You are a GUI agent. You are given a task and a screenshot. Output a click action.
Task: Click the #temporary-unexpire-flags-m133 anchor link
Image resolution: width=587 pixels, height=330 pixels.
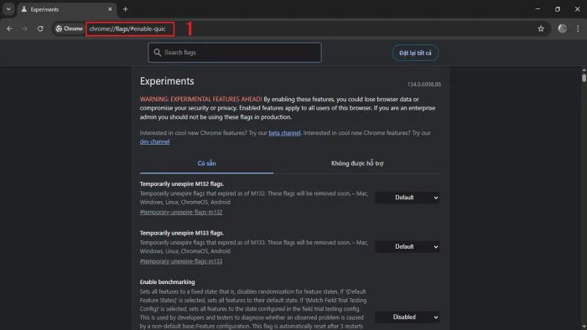pos(181,261)
